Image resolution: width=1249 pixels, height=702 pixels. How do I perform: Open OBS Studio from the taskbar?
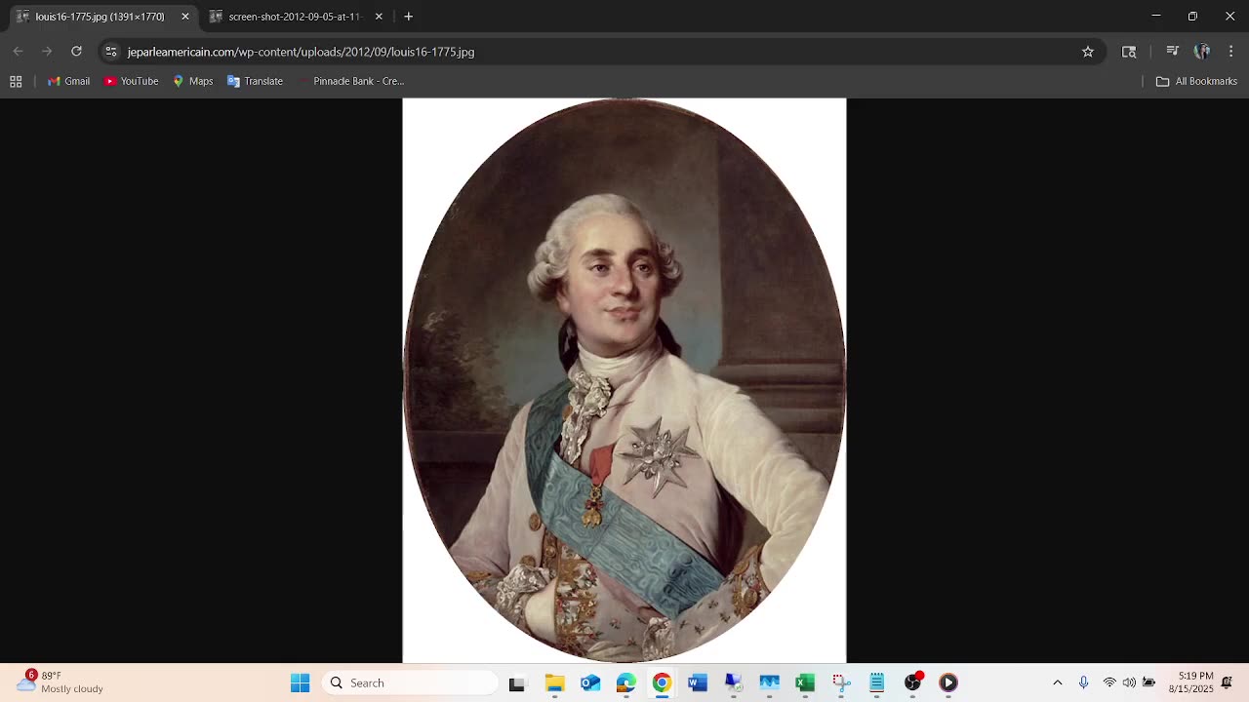coord(912,682)
